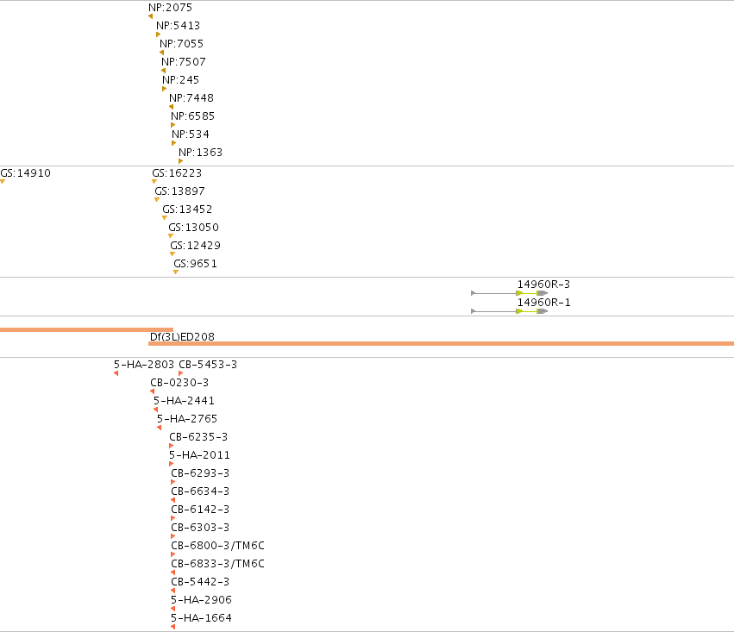Select the GS:13452 label

[187, 210]
